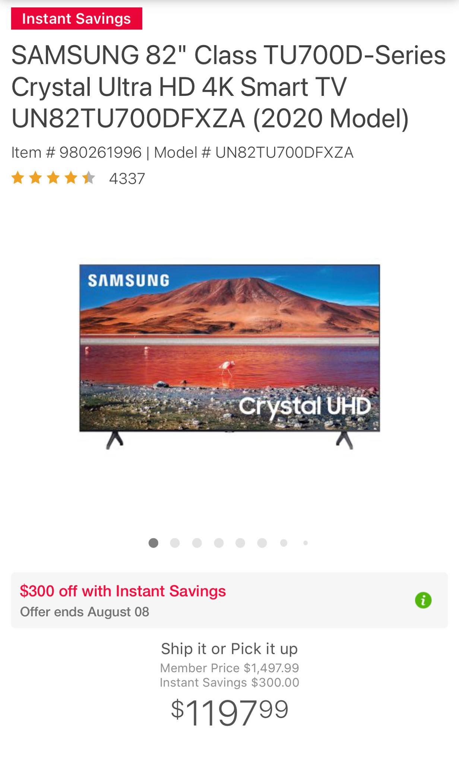Screen dimensions: 459x764
Task: Click the red Instant Savings badge
Action: 76,19
